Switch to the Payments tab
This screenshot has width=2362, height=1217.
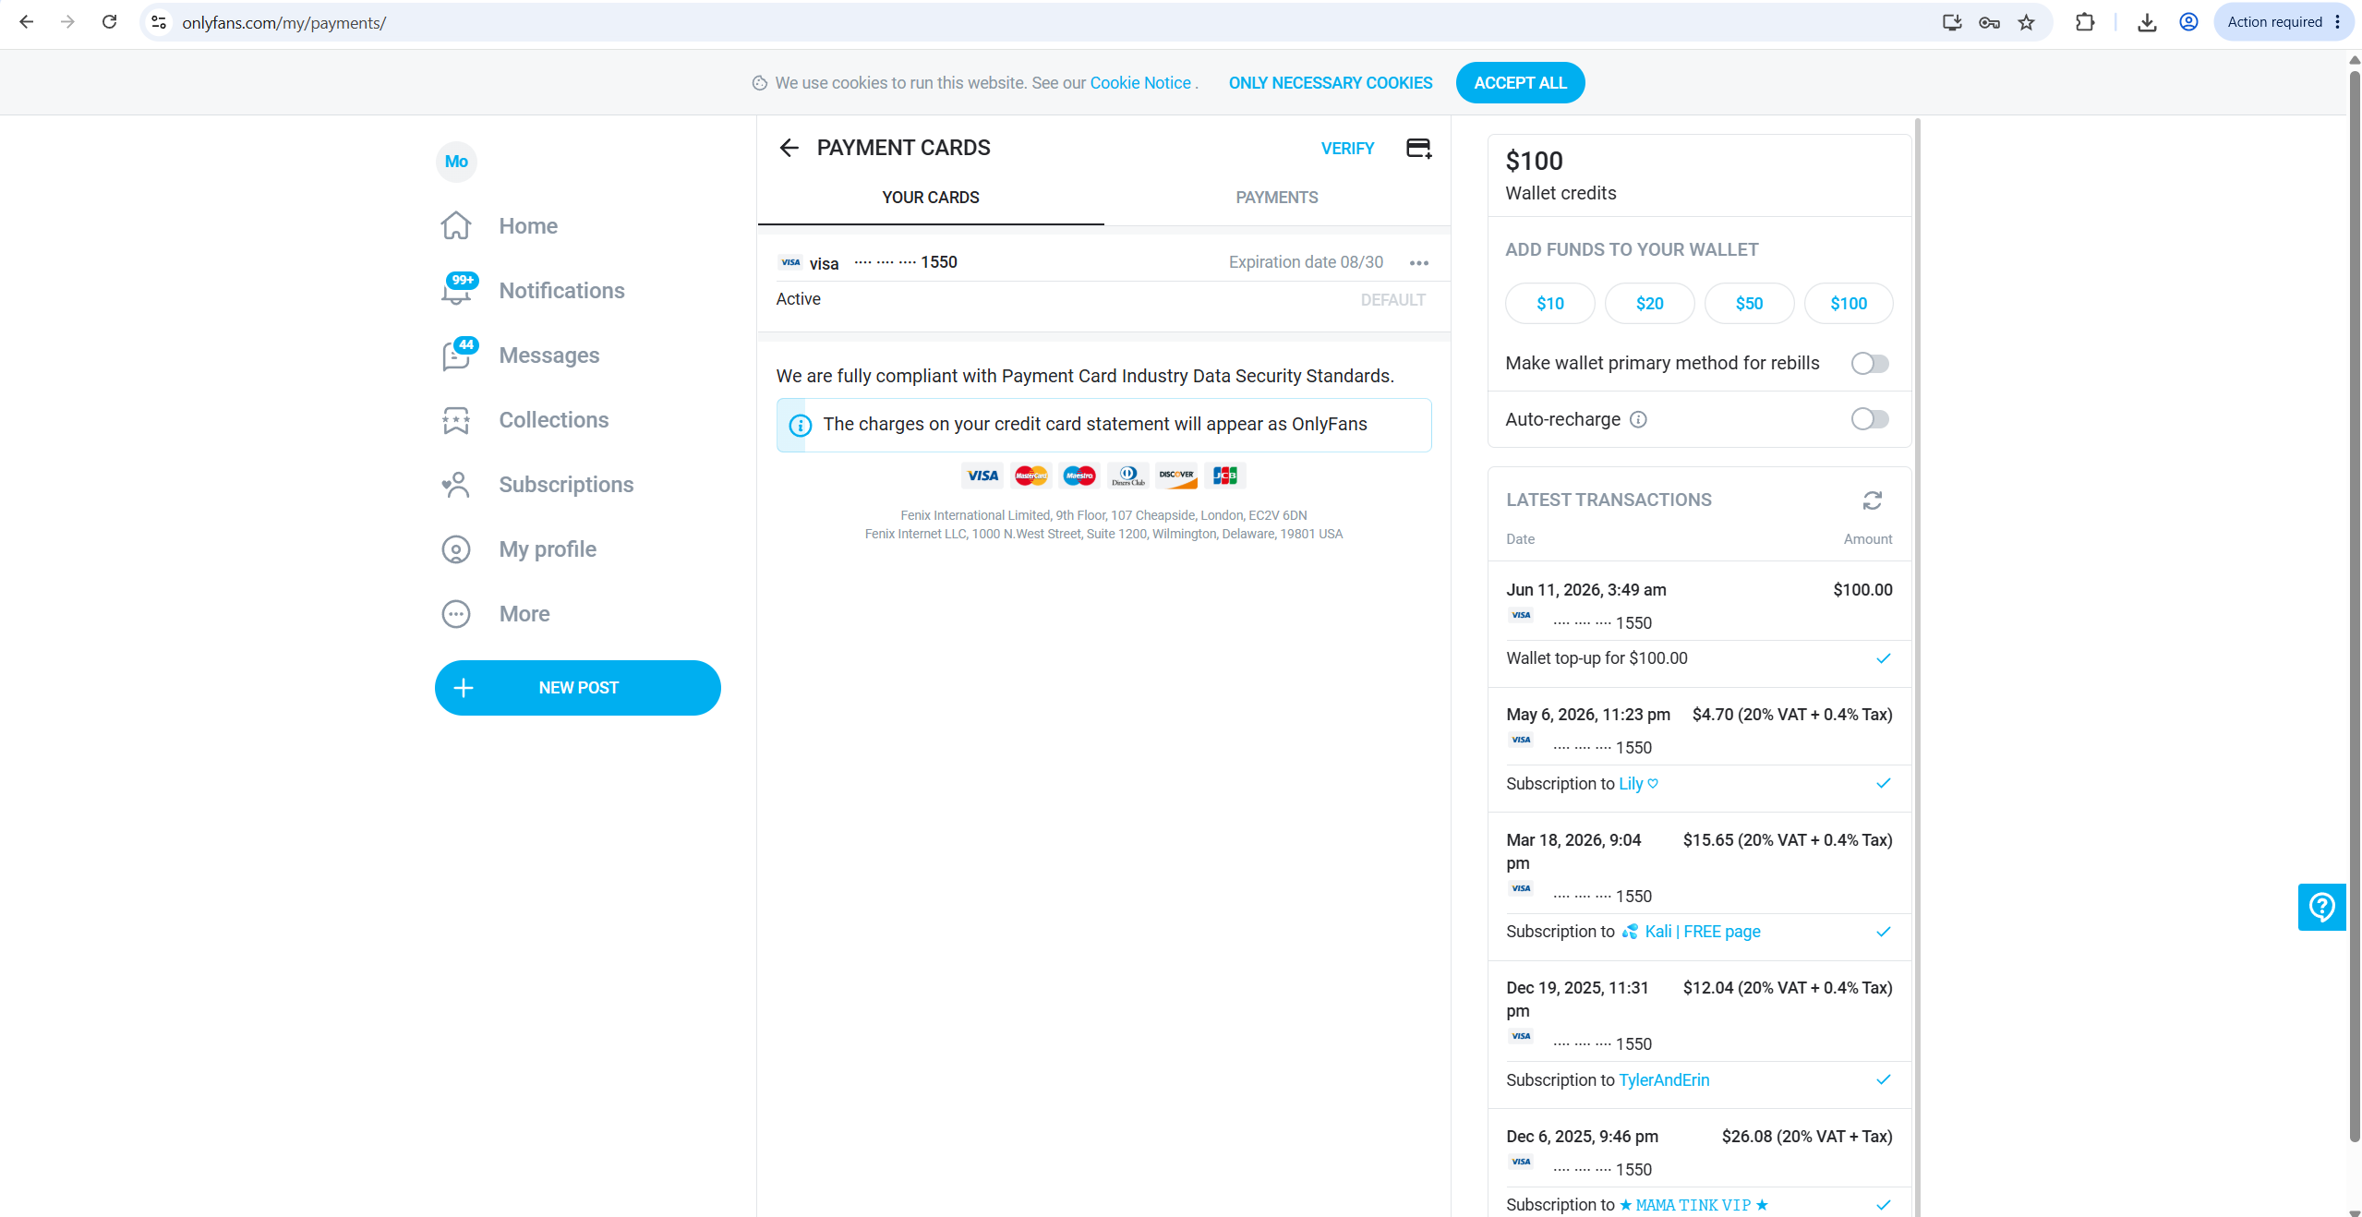[x=1277, y=198]
